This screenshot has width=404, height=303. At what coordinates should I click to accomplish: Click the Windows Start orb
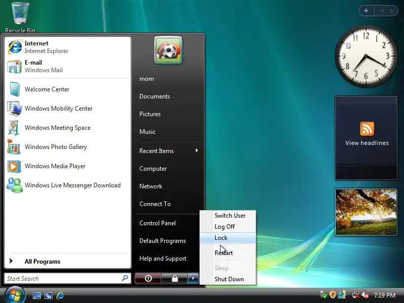tap(15, 295)
